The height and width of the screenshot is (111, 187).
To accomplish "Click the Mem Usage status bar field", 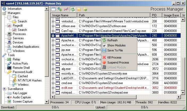I will click(117, 102).
